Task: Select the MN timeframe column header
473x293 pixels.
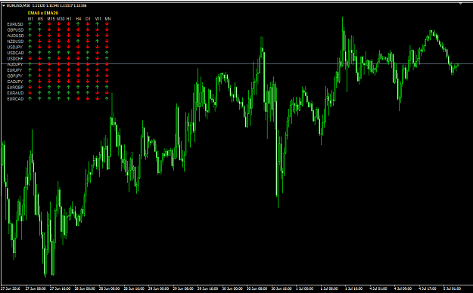Action: [x=107, y=19]
